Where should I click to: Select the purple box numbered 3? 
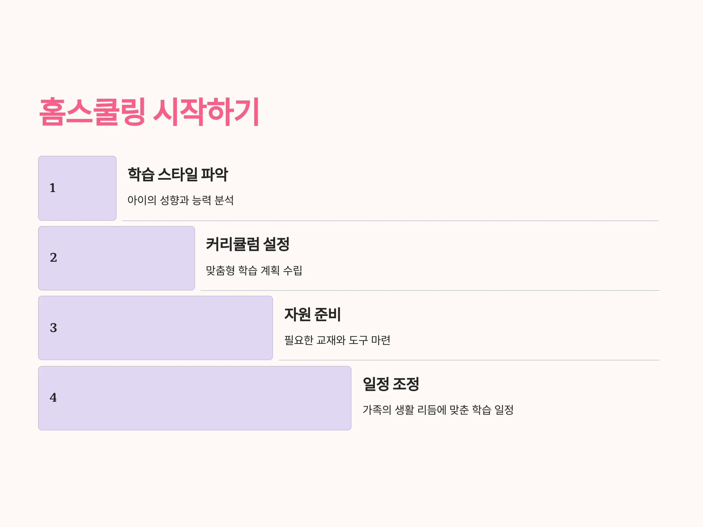[x=156, y=328]
